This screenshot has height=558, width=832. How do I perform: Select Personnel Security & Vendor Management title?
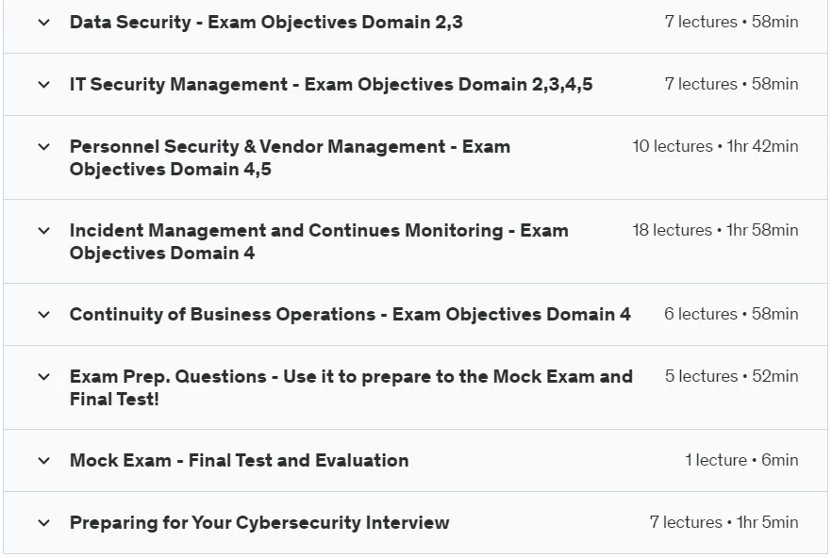coord(290,157)
